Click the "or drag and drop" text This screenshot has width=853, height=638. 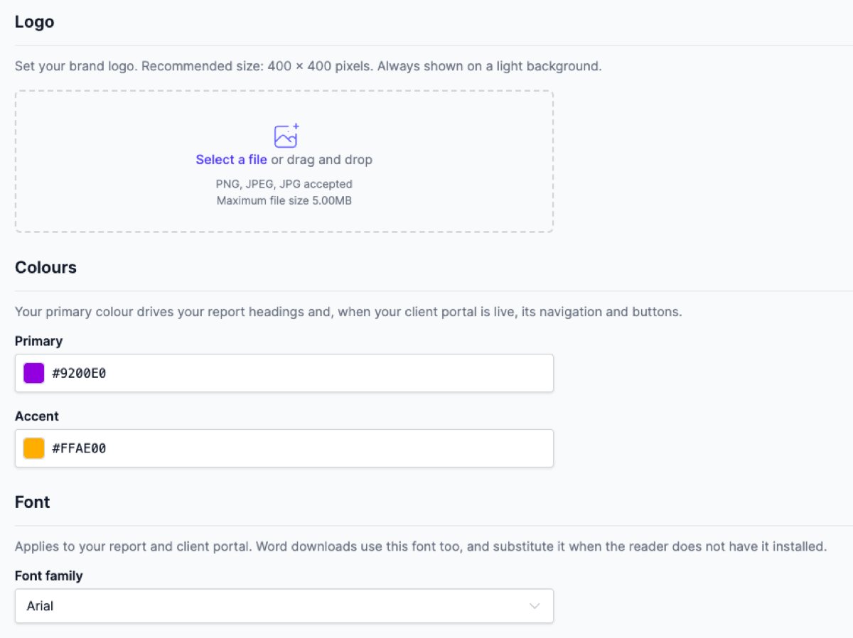click(321, 160)
